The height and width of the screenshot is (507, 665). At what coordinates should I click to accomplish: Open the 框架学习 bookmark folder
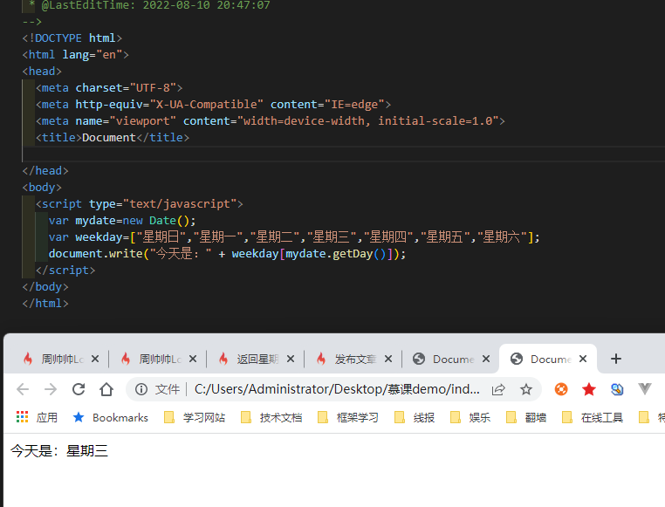[348, 417]
